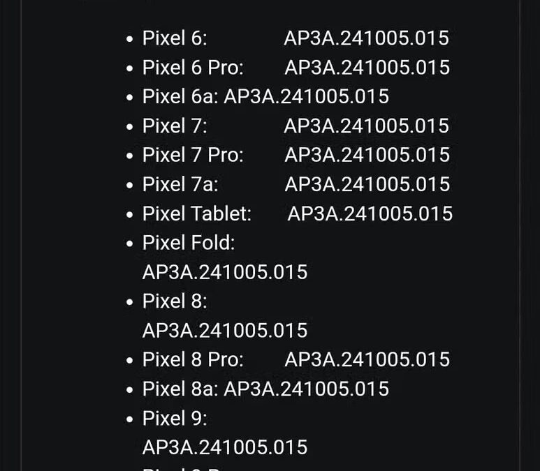Select the build number for Pixel 6 Pro
540x471 pixels.
click(x=367, y=68)
